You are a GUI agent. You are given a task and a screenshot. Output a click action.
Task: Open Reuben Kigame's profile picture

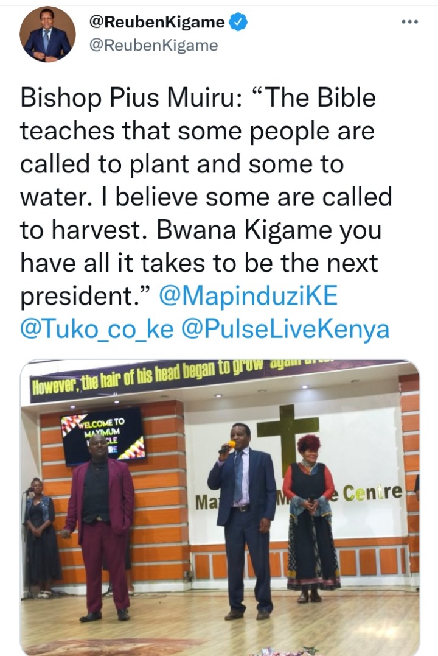tap(47, 35)
